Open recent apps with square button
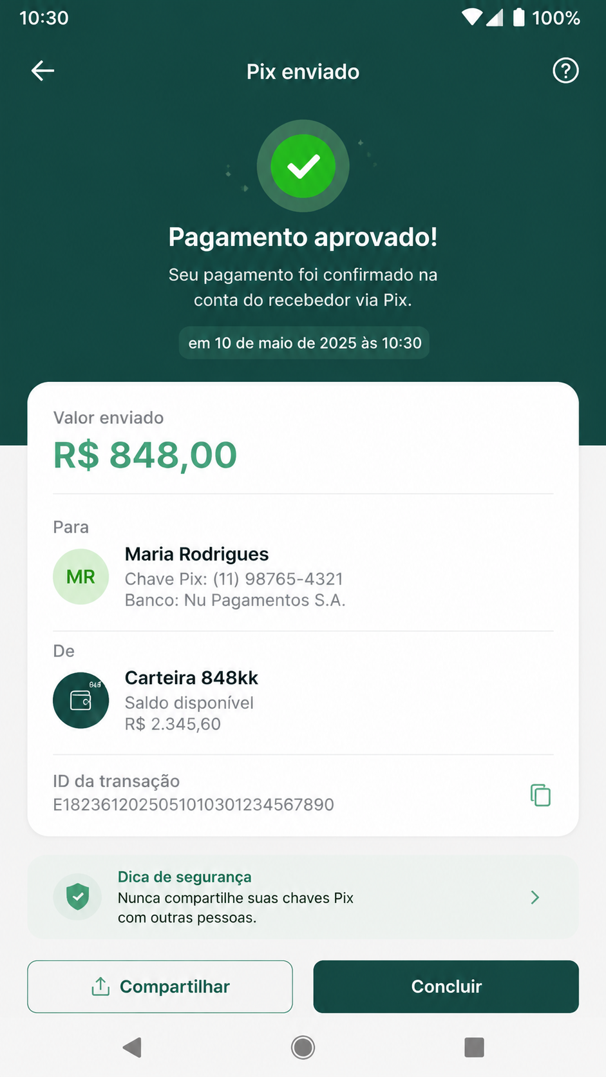This screenshot has width=606, height=1077. [x=474, y=1047]
